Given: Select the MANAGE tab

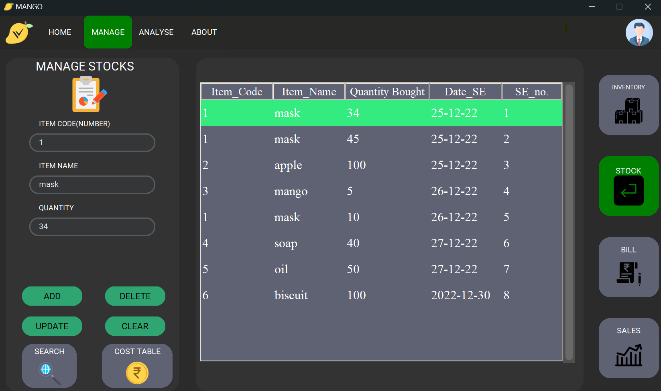Looking at the screenshot, I should (108, 32).
